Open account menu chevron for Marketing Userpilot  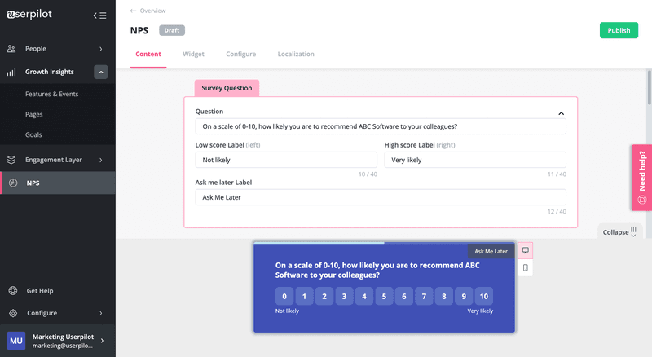(103, 341)
